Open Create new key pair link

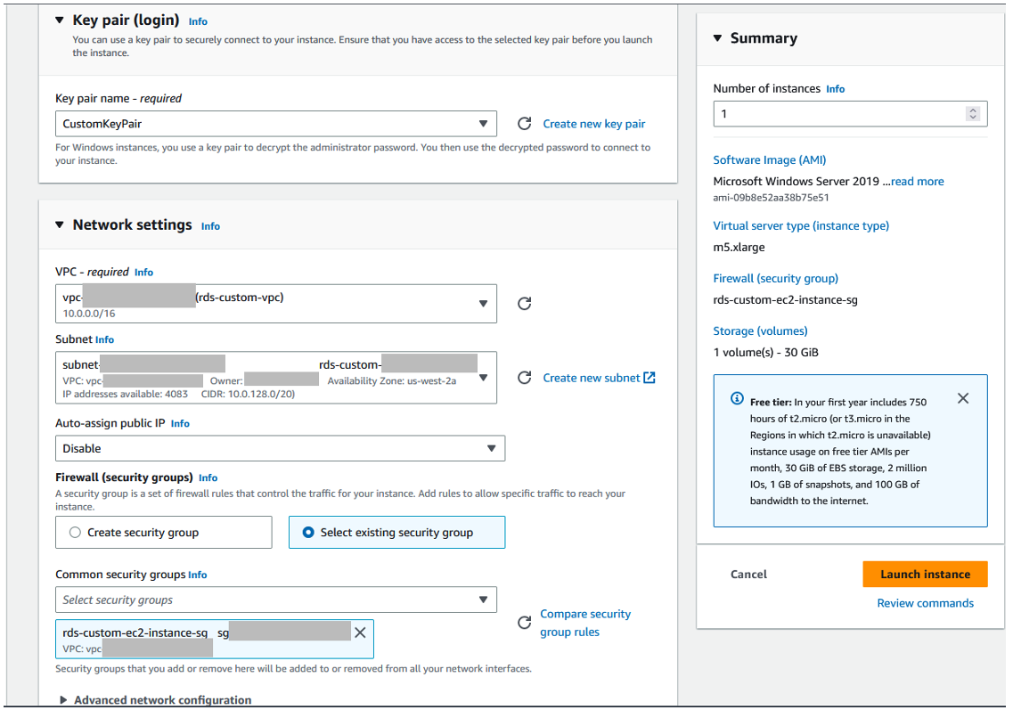[593, 124]
